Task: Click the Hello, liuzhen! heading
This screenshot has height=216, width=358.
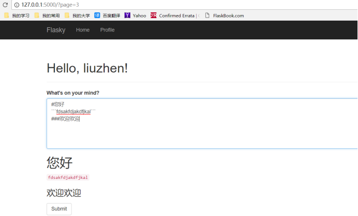Action: pyautogui.click(x=87, y=68)
